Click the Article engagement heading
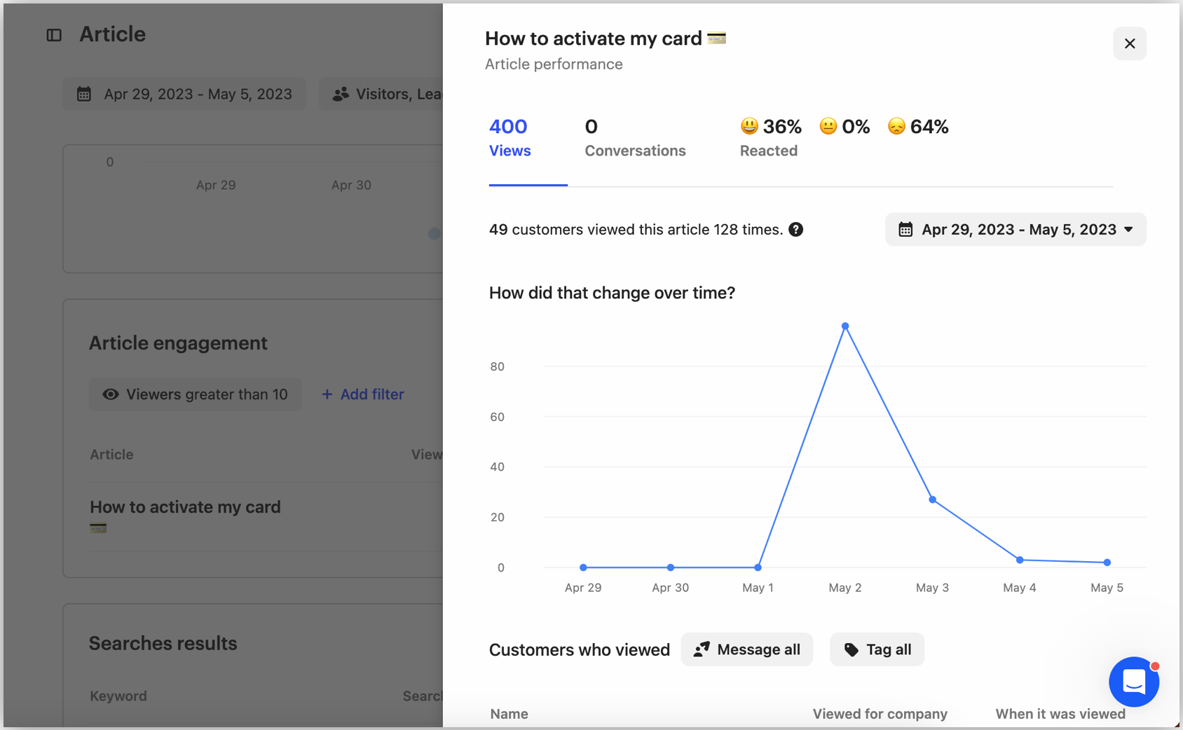This screenshot has height=730, width=1183. (x=178, y=343)
